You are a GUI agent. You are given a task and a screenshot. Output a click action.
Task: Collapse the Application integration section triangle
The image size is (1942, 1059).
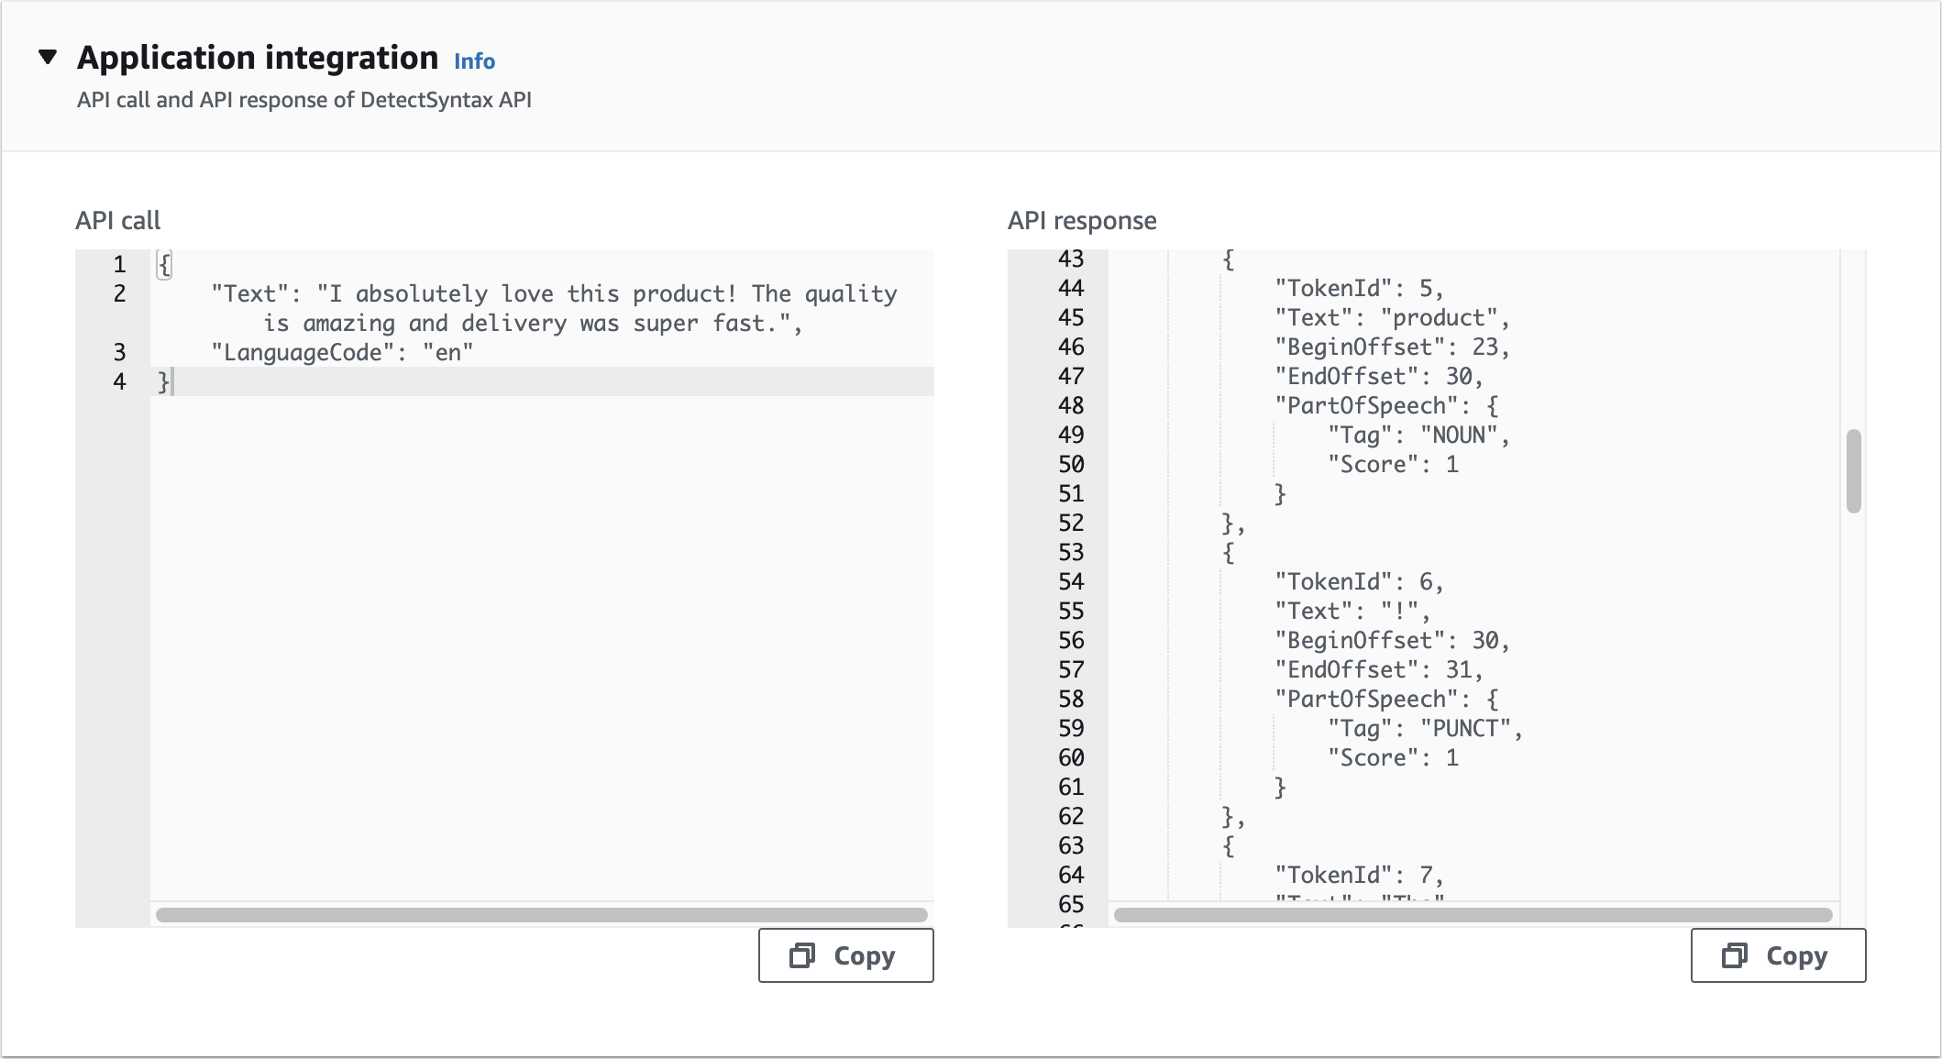pyautogui.click(x=48, y=58)
